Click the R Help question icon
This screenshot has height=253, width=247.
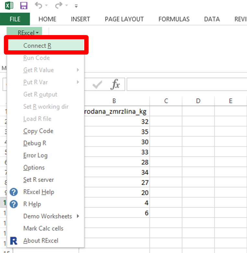pyautogui.click(x=14, y=204)
